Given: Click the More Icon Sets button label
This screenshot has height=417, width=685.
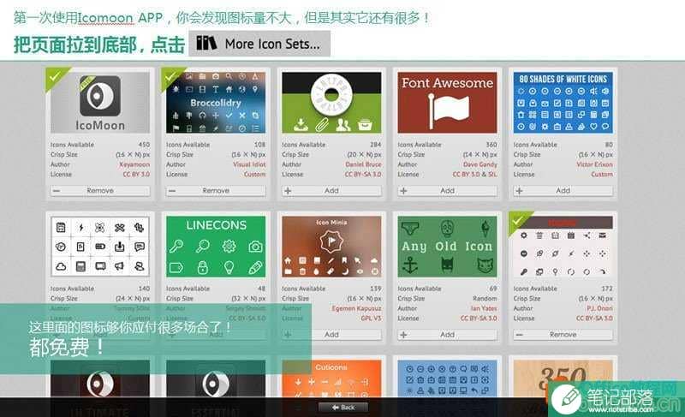Looking at the screenshot, I should [x=272, y=45].
